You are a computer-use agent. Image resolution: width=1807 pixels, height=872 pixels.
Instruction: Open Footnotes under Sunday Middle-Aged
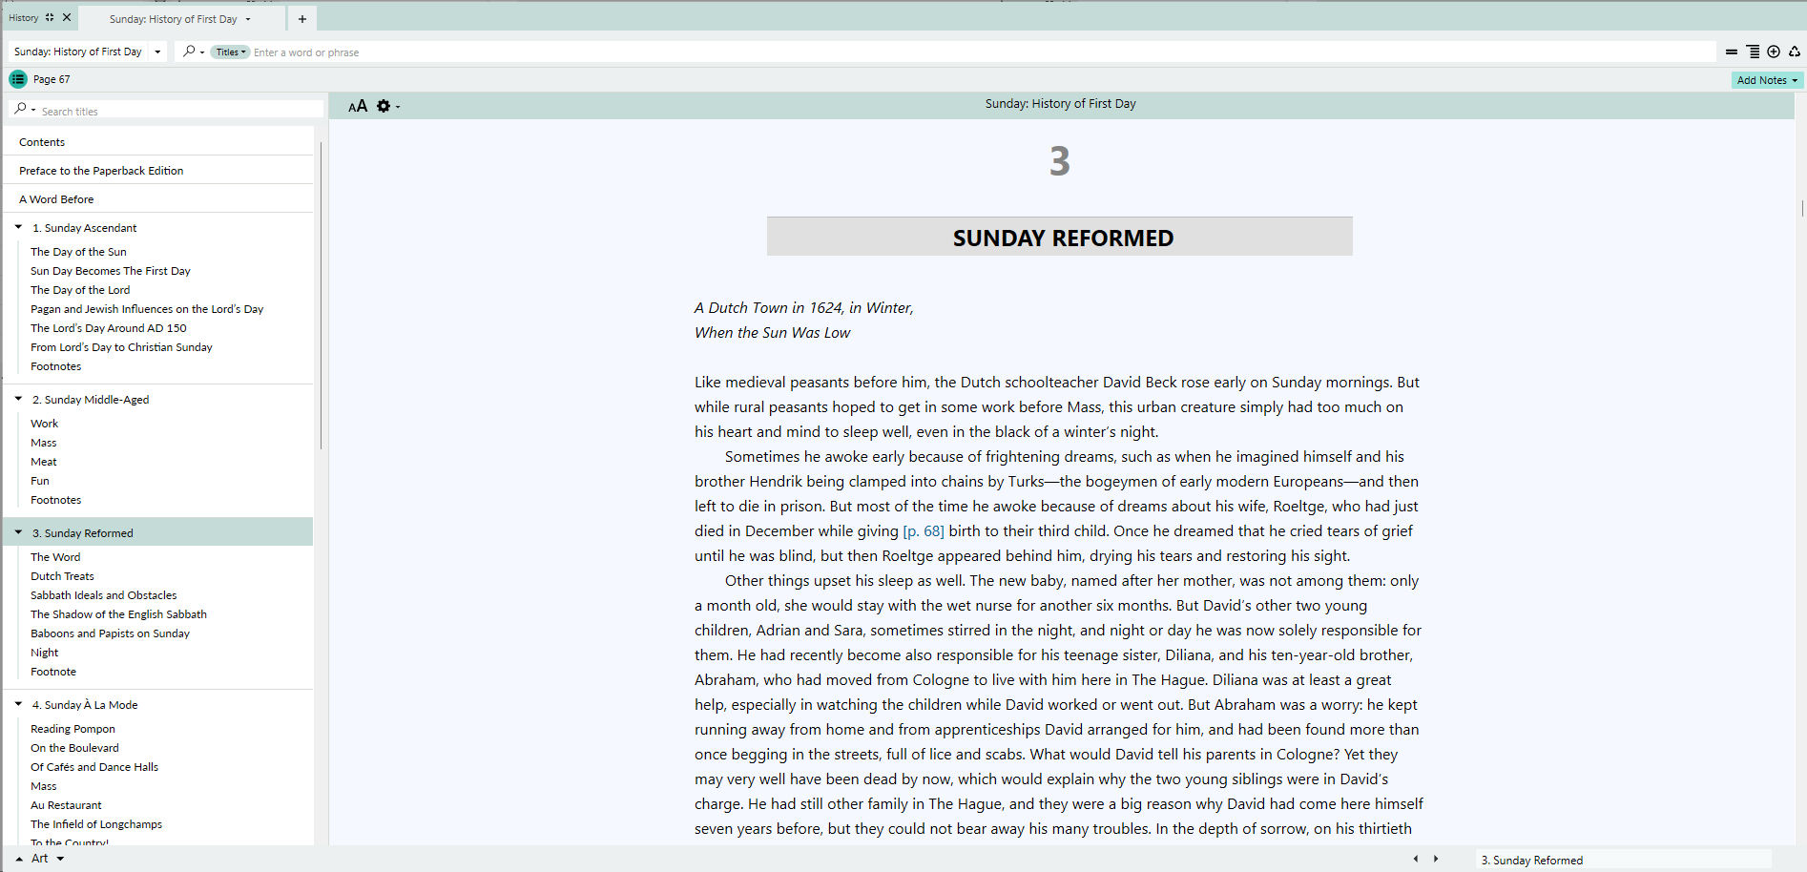pyautogui.click(x=55, y=500)
